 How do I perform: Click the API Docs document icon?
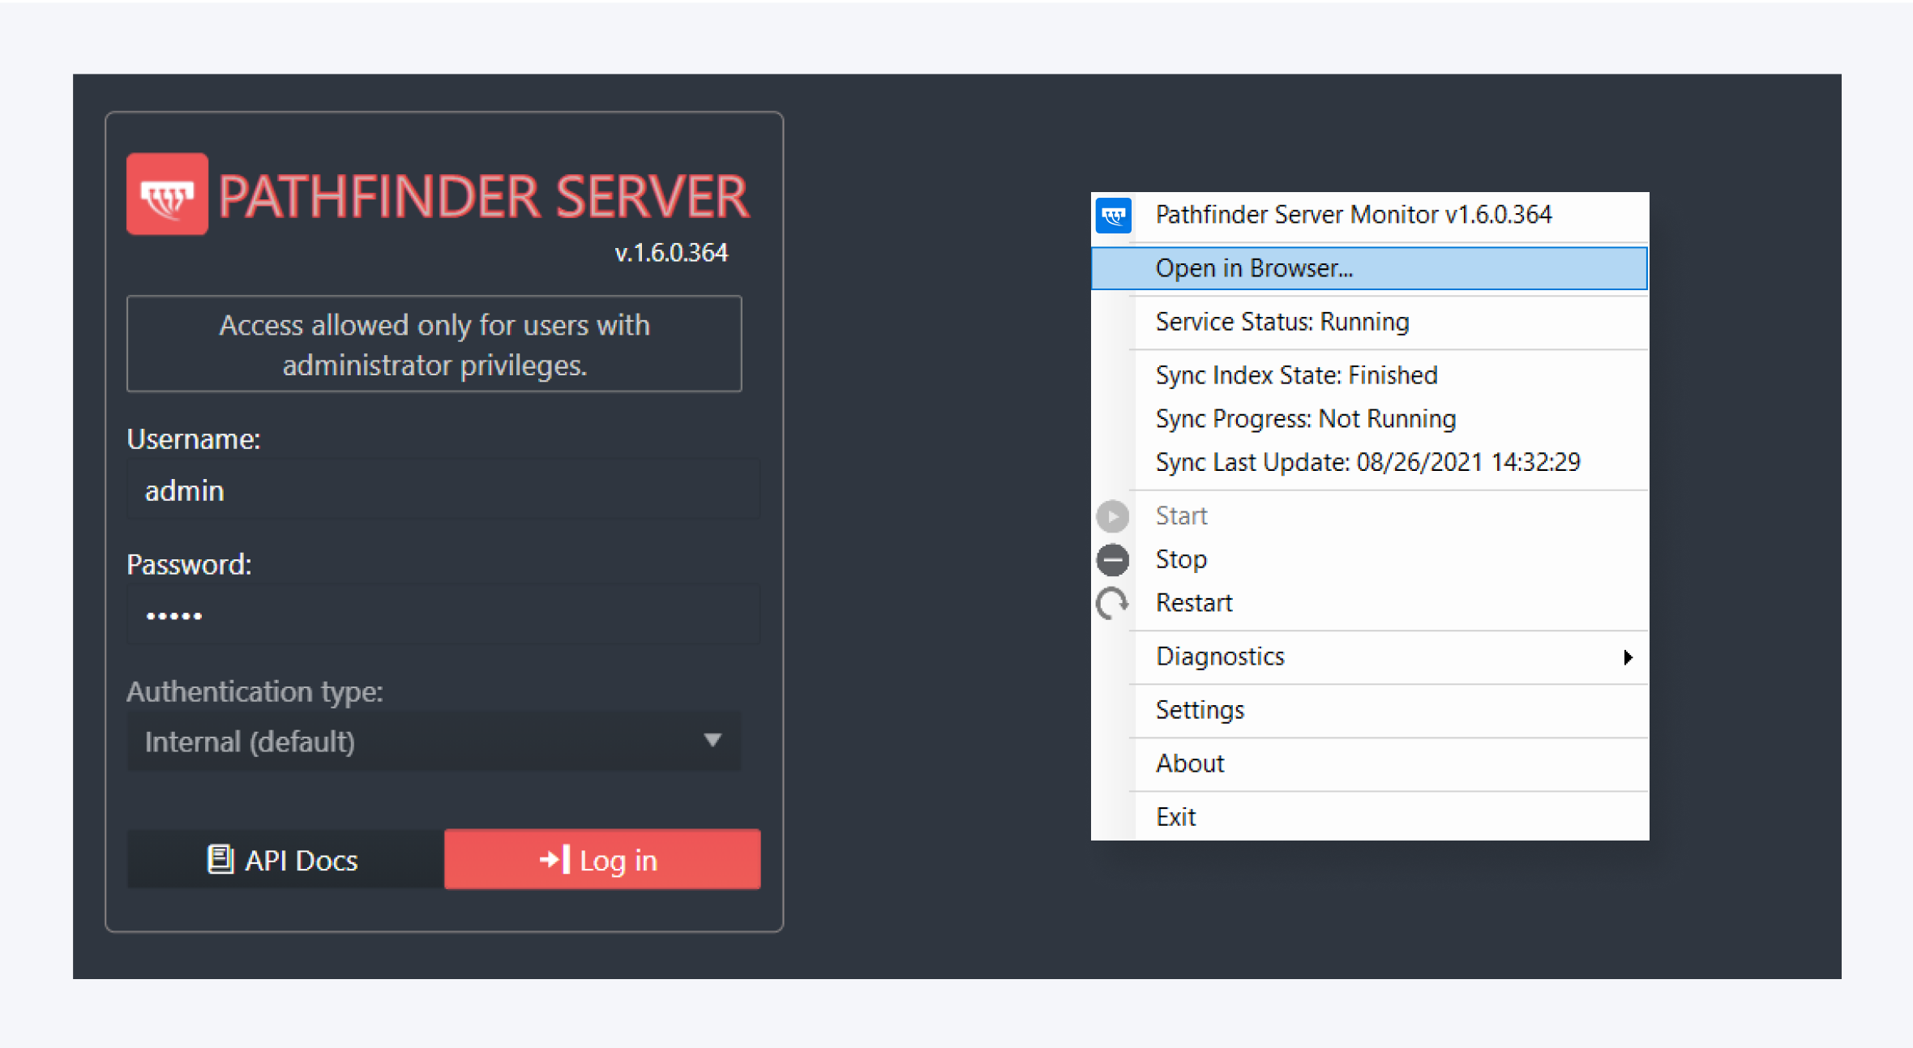pos(220,859)
